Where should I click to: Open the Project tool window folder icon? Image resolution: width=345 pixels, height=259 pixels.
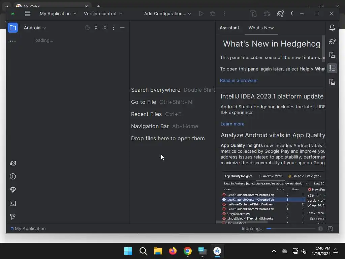(13, 28)
